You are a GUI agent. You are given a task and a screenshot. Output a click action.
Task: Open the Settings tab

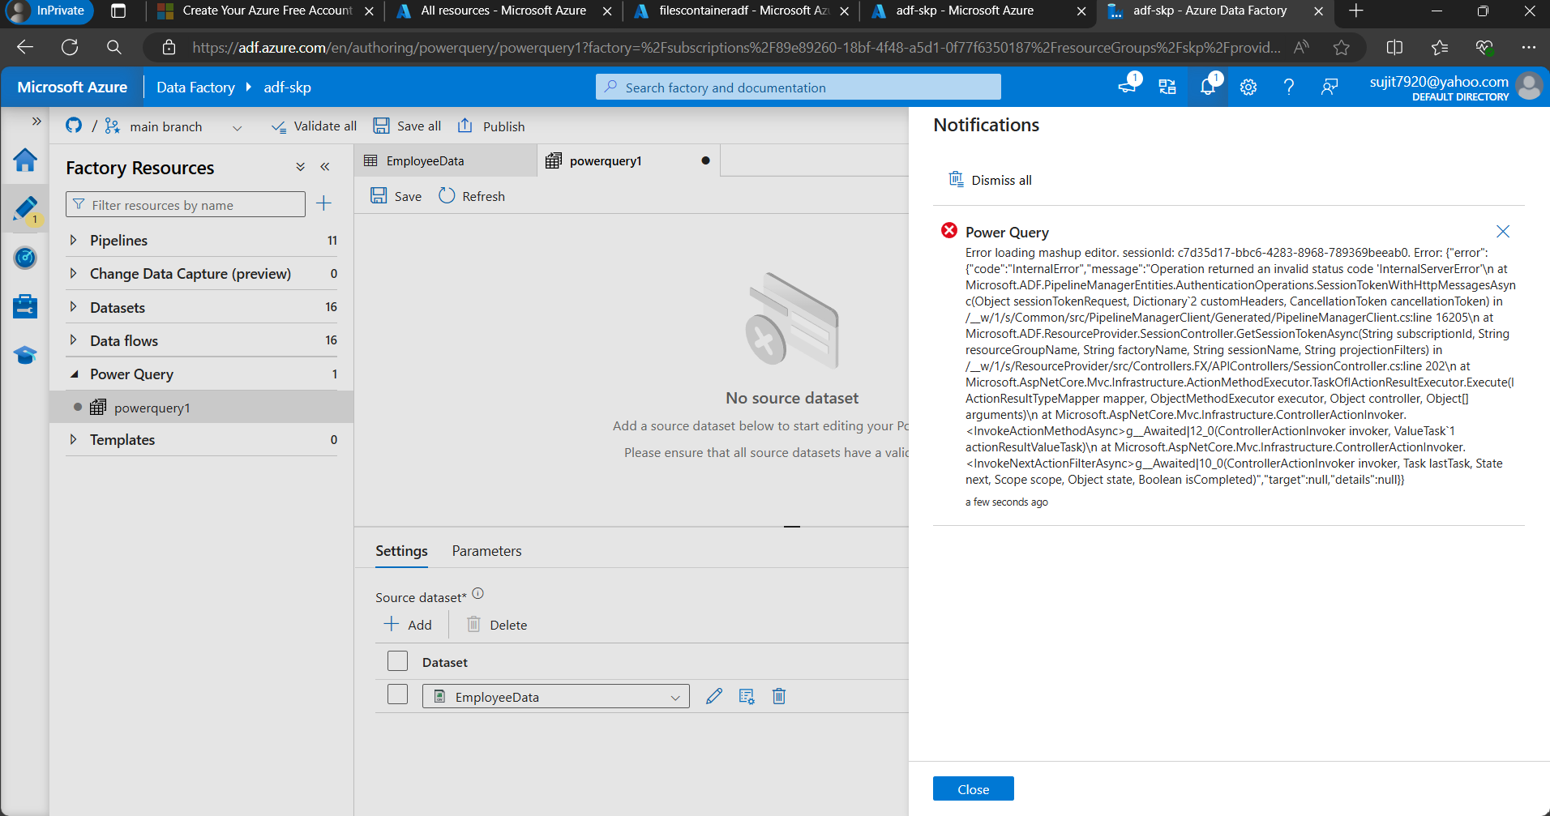pyautogui.click(x=401, y=551)
